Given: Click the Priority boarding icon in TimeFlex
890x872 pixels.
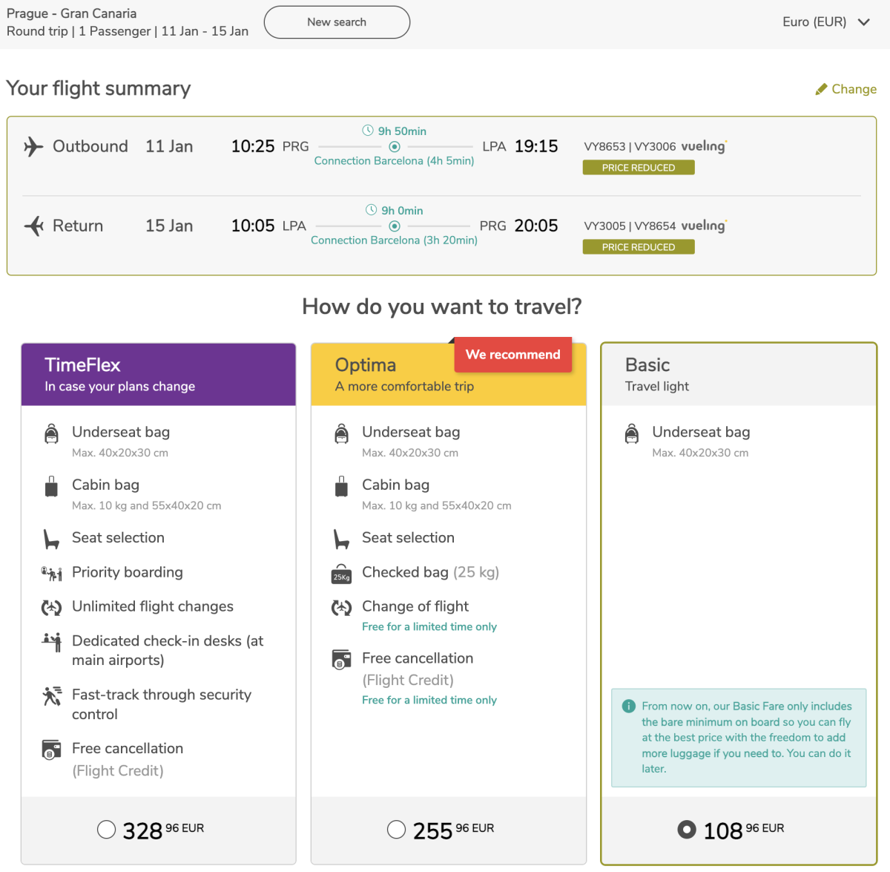Looking at the screenshot, I should (51, 573).
